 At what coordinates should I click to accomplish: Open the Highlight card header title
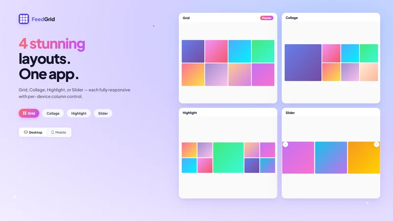(x=190, y=113)
